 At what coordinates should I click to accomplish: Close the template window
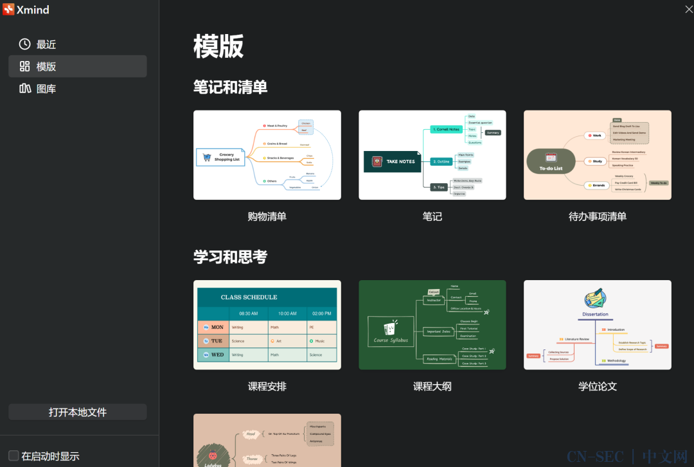tap(688, 9)
